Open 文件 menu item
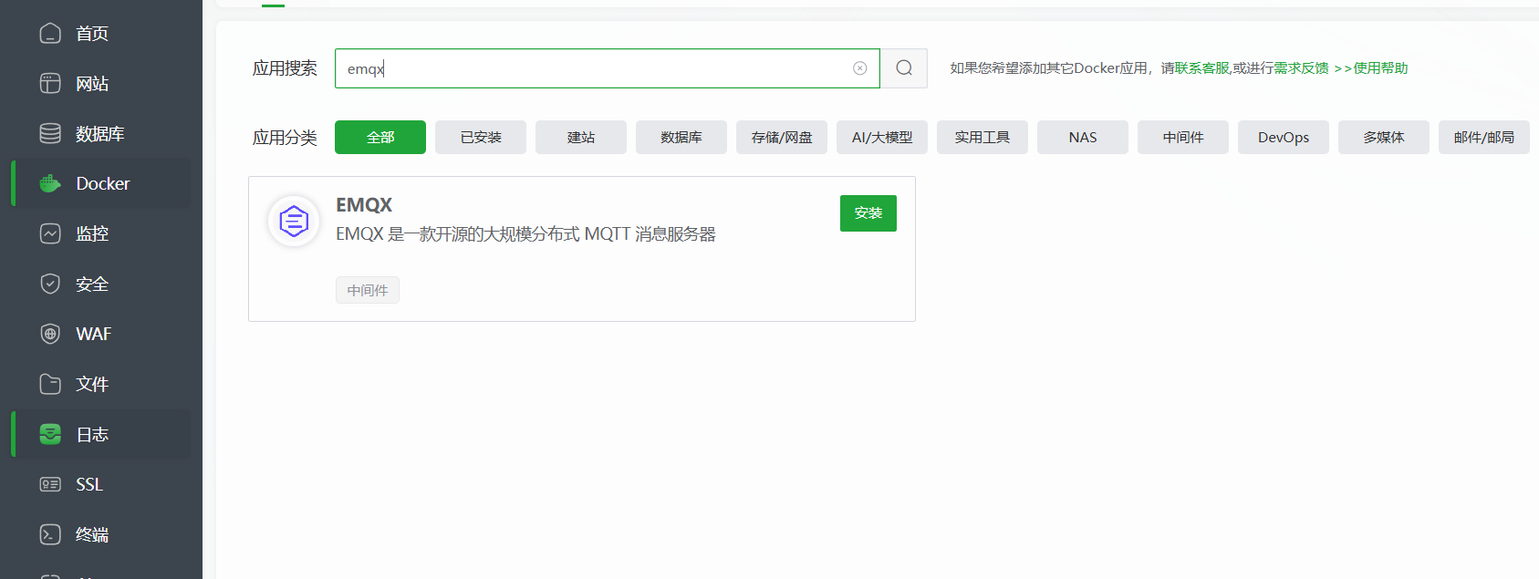Screen dimensions: 1539x579 click(x=101, y=385)
